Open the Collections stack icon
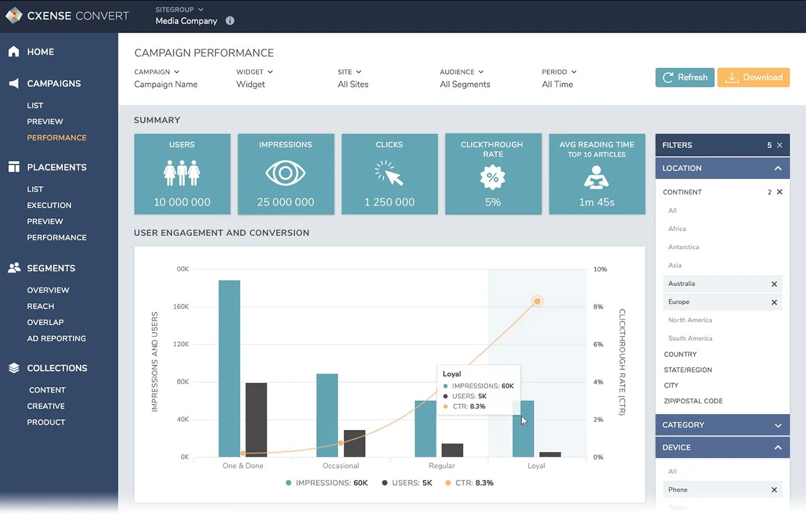806x516 pixels. 14,367
